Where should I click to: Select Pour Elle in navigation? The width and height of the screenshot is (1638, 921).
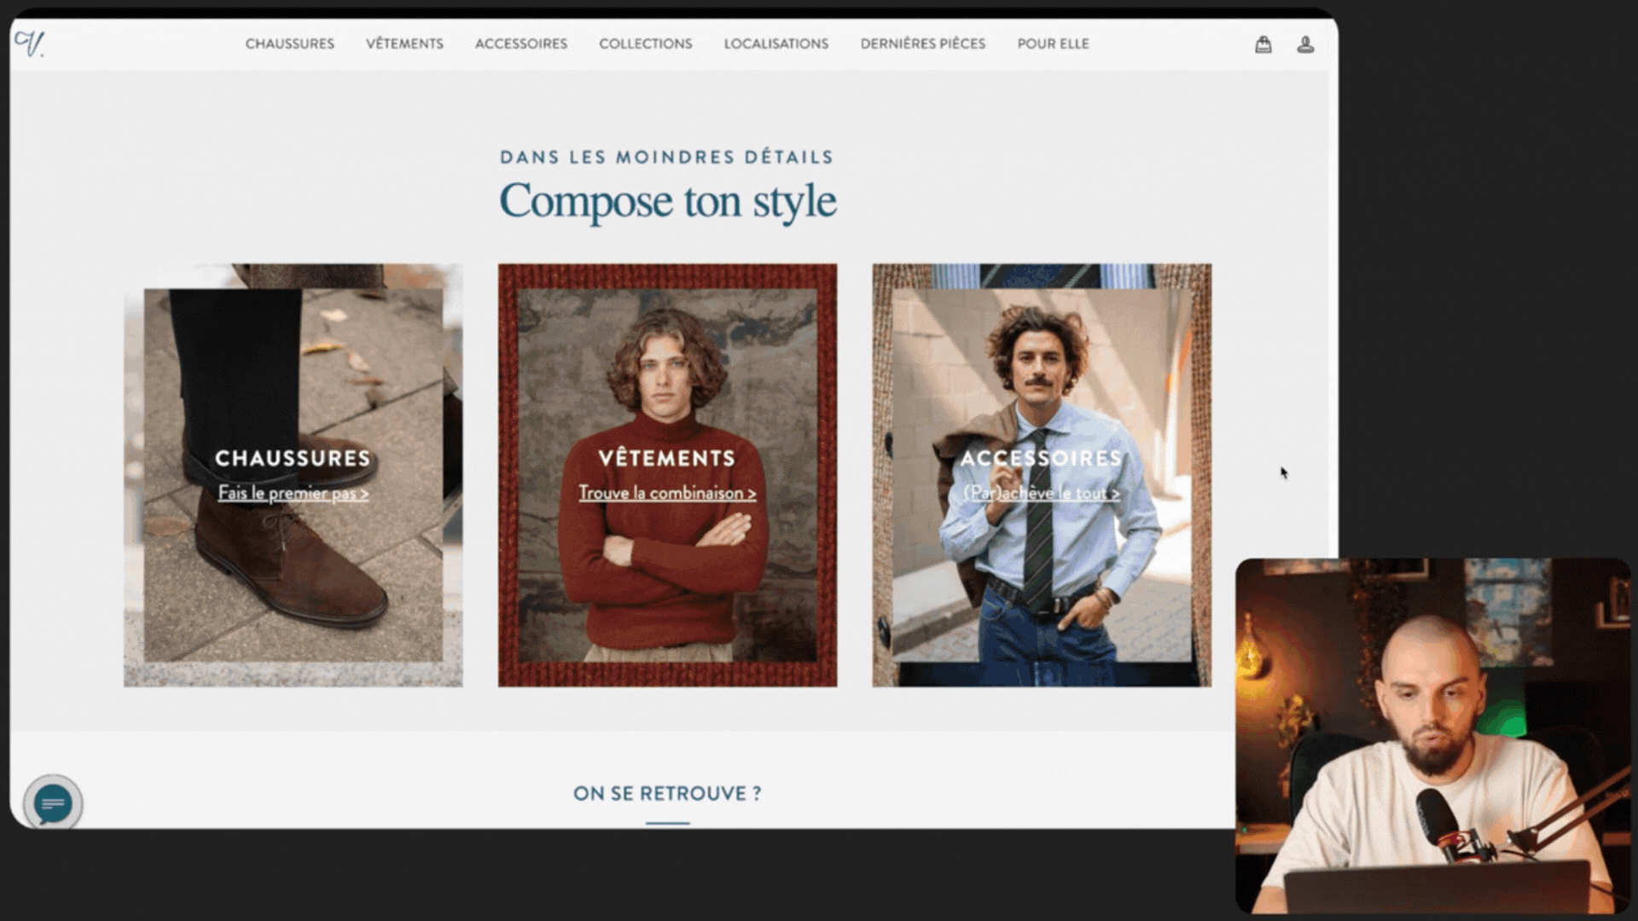1053,43
